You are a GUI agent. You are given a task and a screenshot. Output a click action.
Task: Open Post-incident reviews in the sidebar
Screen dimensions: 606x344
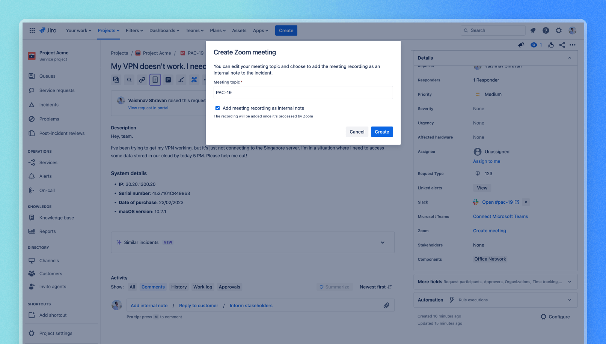coord(61,133)
